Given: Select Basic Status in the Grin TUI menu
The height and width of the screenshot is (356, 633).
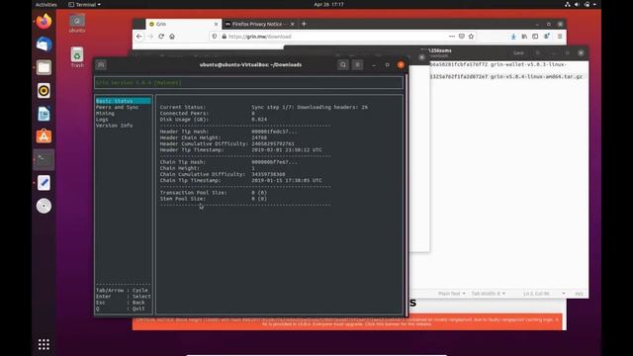Looking at the screenshot, I should coord(123,101).
